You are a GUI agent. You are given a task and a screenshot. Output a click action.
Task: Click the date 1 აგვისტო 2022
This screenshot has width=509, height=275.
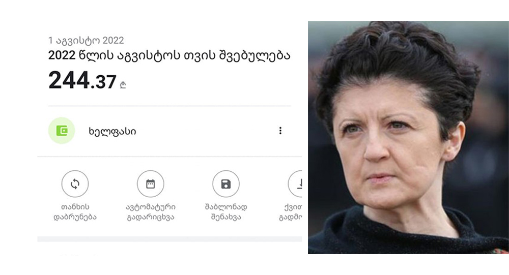(x=86, y=41)
